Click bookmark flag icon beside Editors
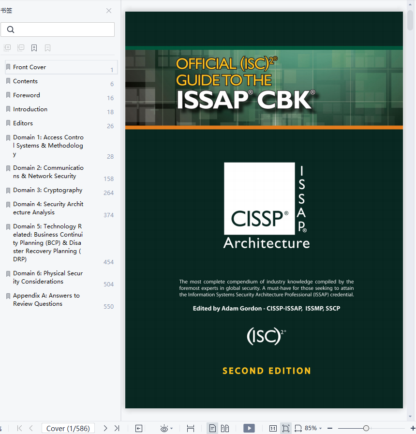 [8, 123]
